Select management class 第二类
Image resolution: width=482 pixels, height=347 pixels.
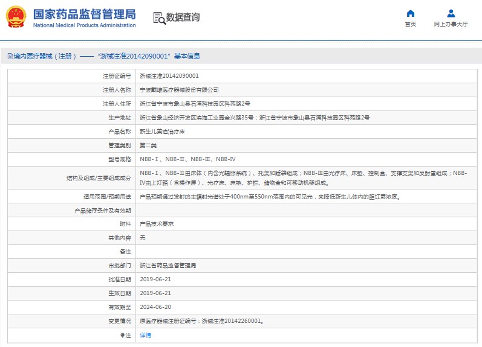[148, 145]
